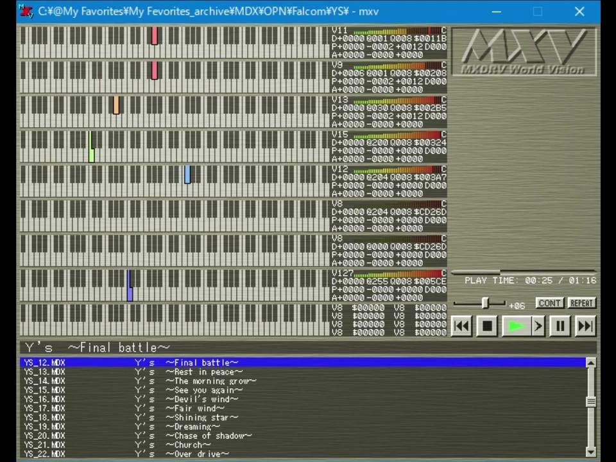Screen dimensions: 616x462
Task: Close the mxv window
Action: [579, 12]
